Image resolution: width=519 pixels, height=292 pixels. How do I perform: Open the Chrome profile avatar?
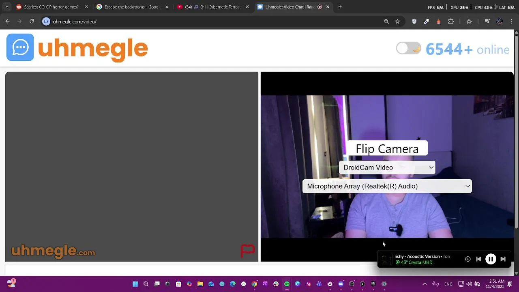tap(500, 21)
